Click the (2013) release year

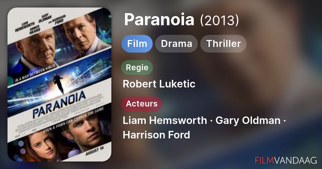point(219,20)
